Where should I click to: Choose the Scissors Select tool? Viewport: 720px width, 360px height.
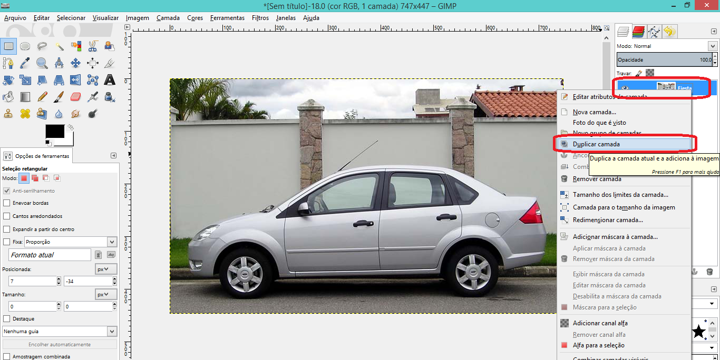click(x=93, y=46)
